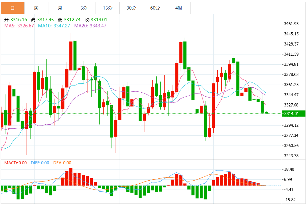Click the 3445.15 price axis label
The height and width of the screenshot is (204, 307).
click(x=291, y=34)
